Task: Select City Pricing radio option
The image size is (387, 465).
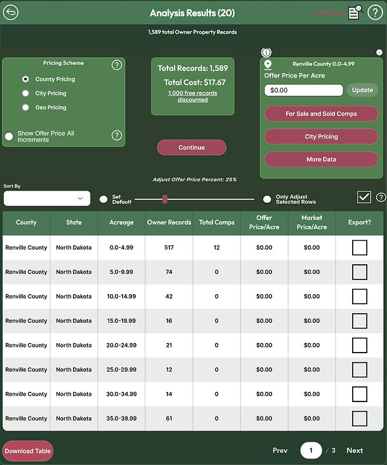Action: [25, 93]
